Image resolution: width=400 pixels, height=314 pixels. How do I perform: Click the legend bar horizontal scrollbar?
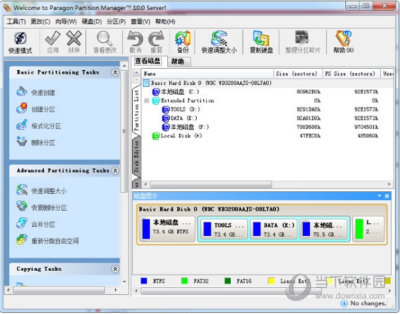click(231, 291)
